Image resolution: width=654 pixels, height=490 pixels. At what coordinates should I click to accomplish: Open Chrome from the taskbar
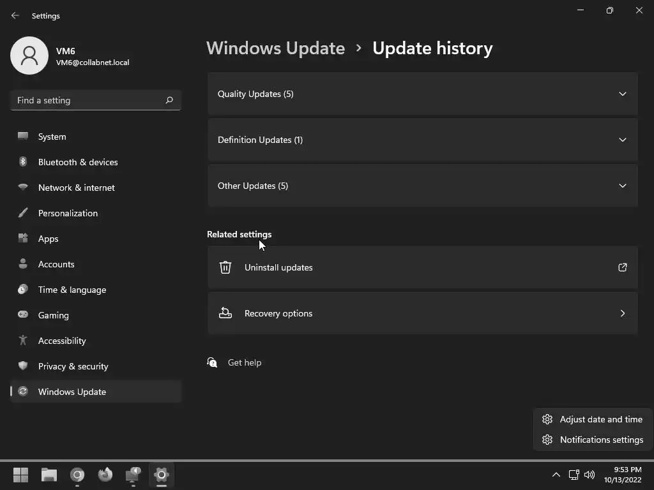pyautogui.click(x=77, y=475)
